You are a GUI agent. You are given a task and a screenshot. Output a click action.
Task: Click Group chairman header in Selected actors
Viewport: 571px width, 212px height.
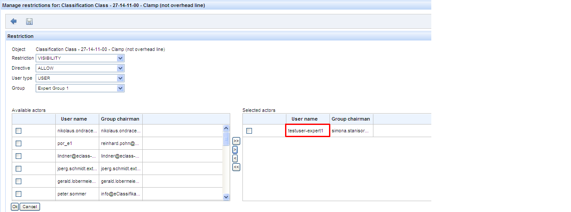[350, 119]
